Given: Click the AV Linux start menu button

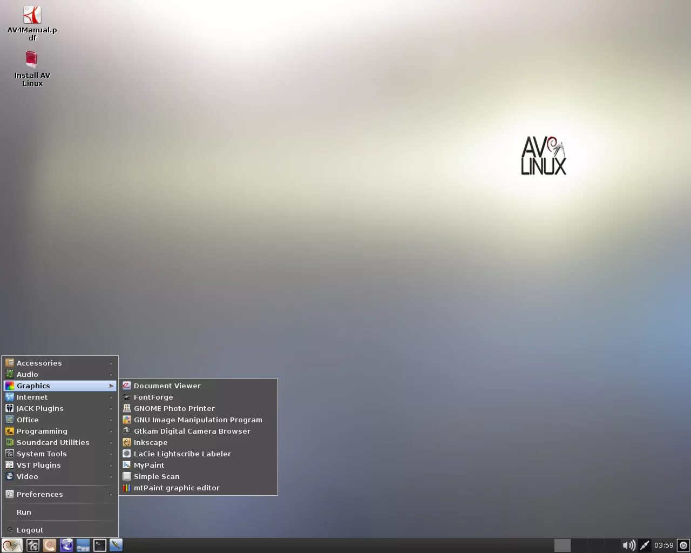Looking at the screenshot, I should pos(12,545).
